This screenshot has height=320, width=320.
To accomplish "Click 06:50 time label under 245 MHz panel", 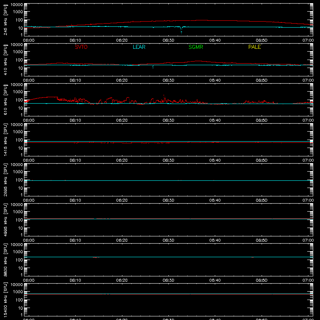I will click(x=262, y=40).
